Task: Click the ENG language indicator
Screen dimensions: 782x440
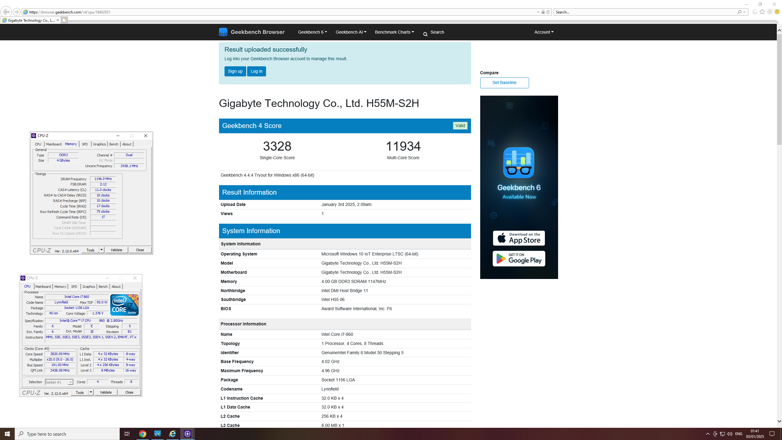Action: (x=739, y=434)
